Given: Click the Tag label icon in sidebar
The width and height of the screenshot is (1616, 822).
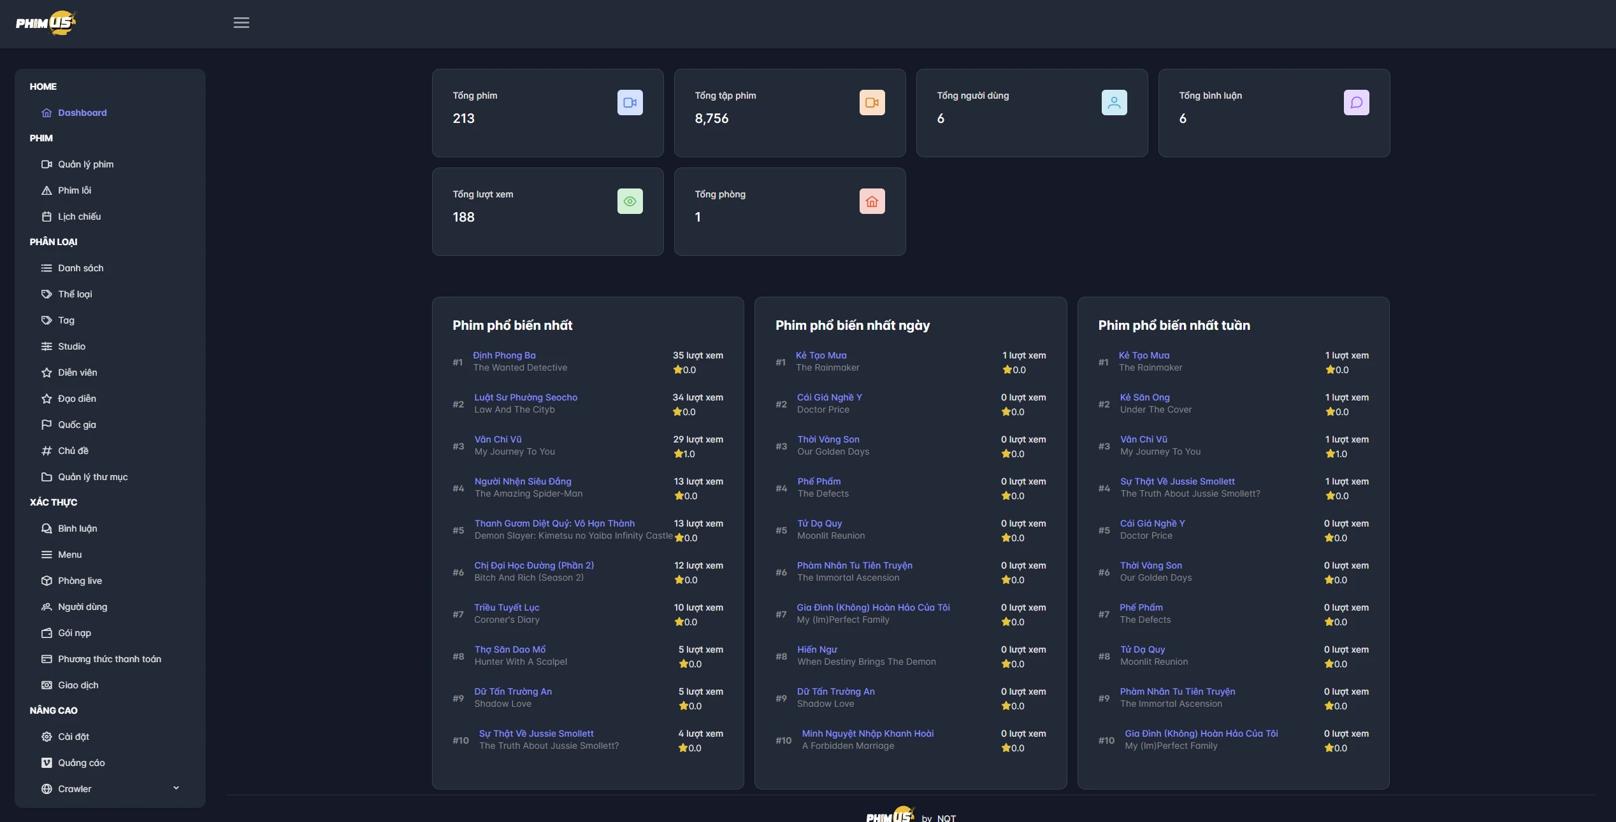Looking at the screenshot, I should point(47,320).
